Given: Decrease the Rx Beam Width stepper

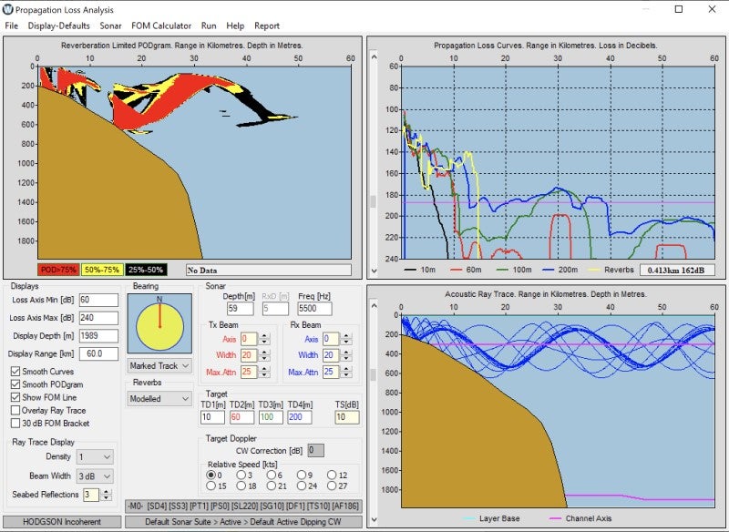Looking at the screenshot, I should click(x=347, y=358).
